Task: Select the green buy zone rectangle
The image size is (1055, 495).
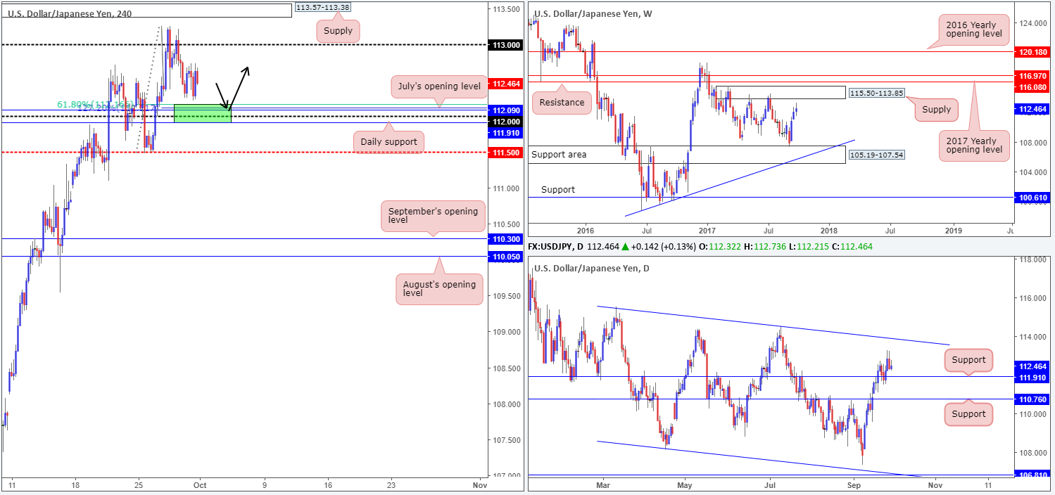Action: [x=202, y=113]
